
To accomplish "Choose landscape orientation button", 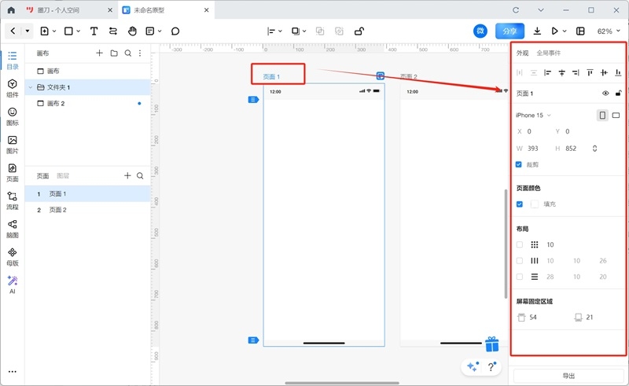I will 616,115.
